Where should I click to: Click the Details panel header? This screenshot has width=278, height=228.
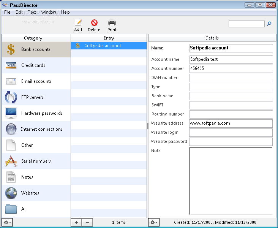(212, 38)
